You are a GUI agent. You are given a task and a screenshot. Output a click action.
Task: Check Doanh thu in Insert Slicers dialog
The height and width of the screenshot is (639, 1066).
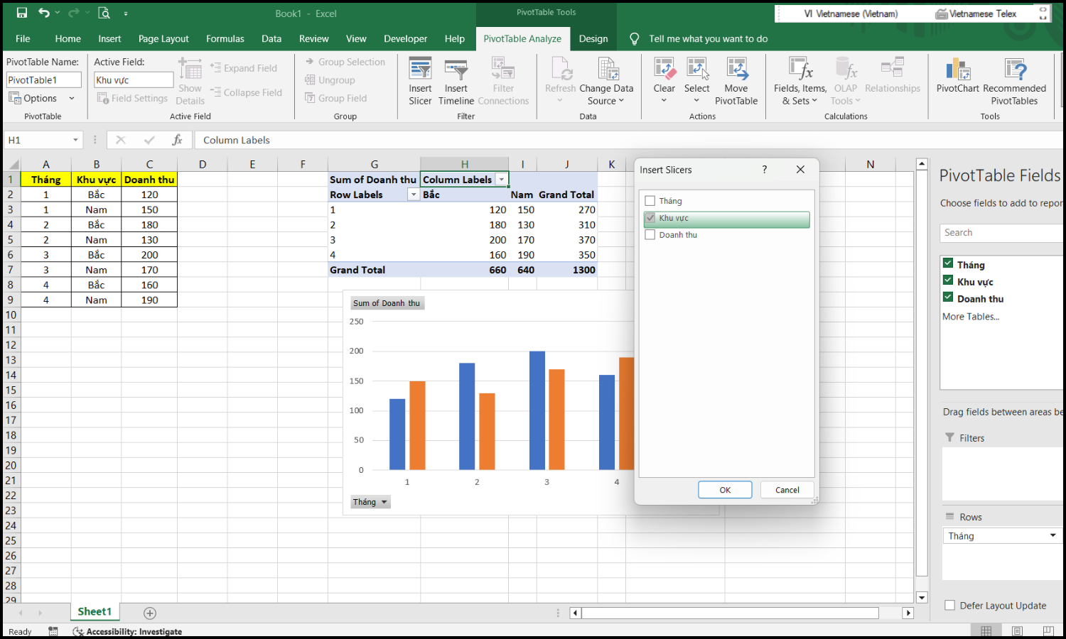pos(650,234)
